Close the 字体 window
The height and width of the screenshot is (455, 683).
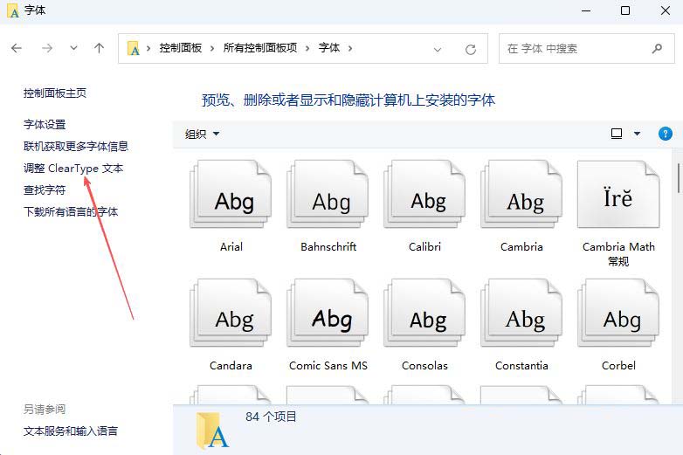(x=666, y=10)
